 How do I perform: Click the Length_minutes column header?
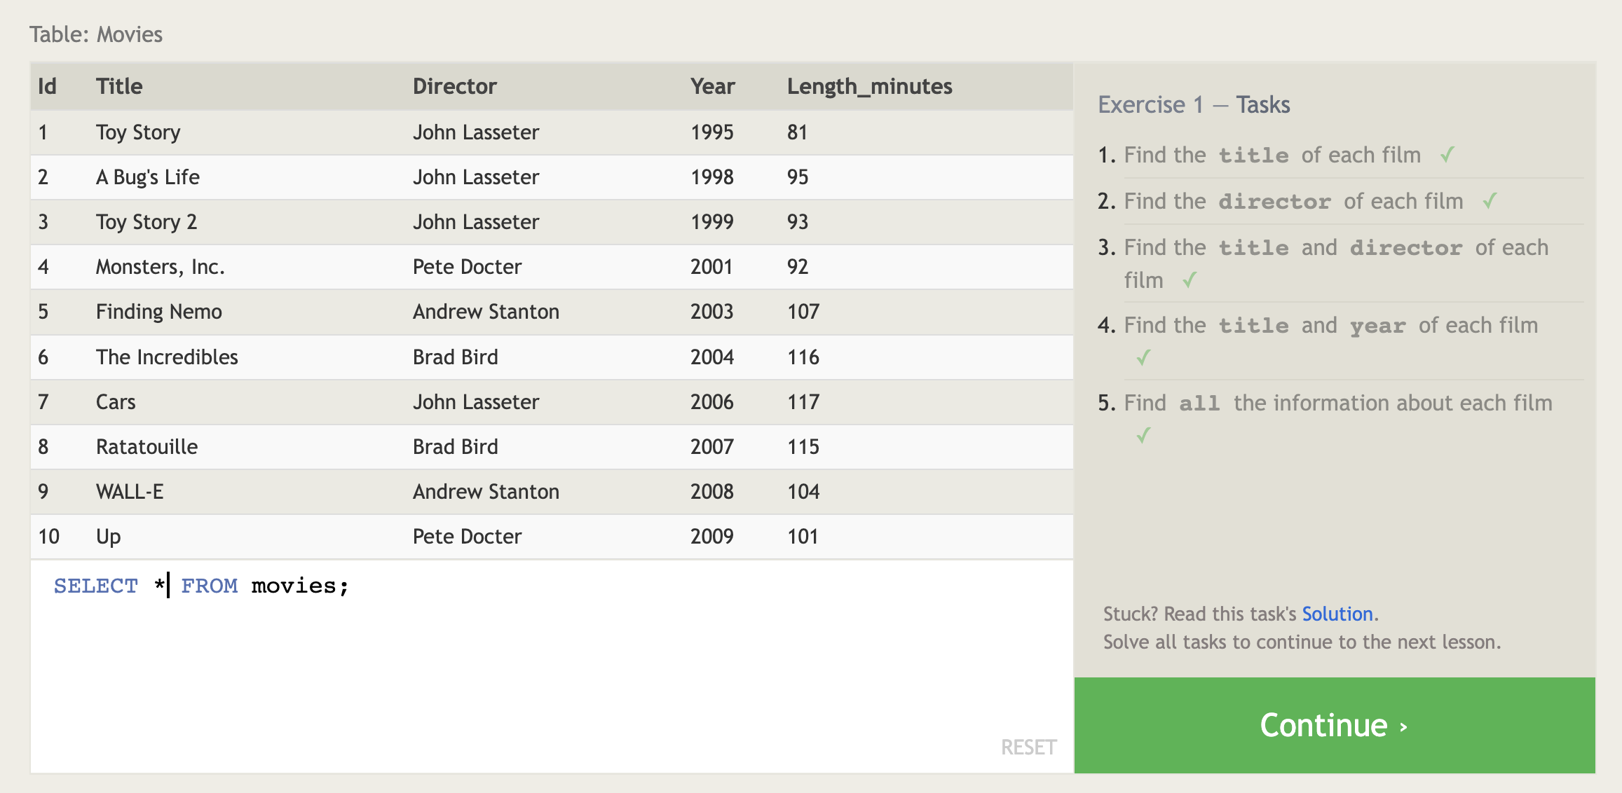869,86
